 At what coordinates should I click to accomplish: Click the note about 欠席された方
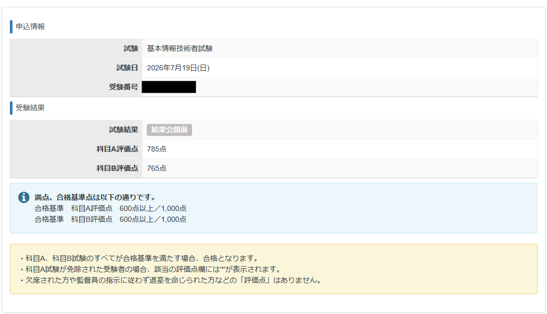171,280
